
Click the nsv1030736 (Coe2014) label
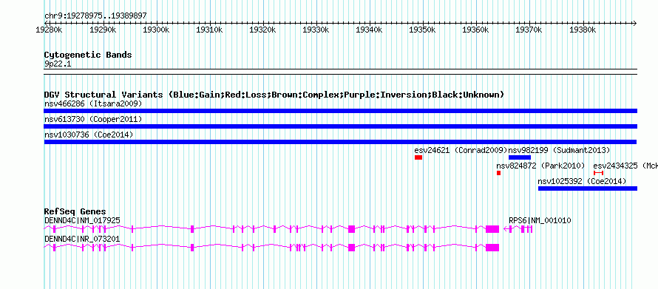[x=89, y=135]
